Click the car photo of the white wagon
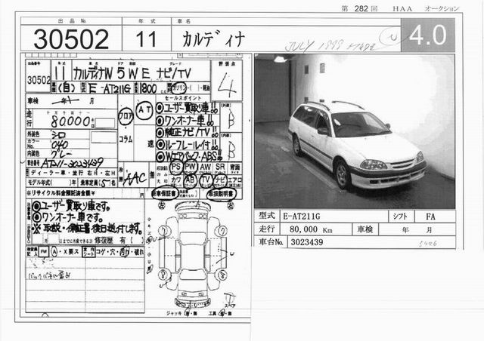Screen dimensions: 484x341 pos(355,131)
